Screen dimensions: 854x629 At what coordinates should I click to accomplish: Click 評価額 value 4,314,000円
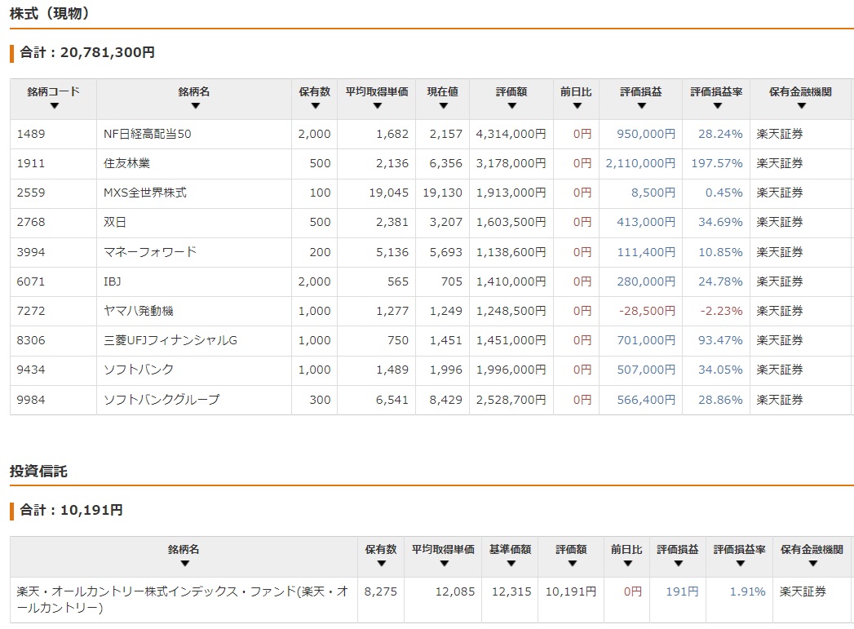coord(511,134)
